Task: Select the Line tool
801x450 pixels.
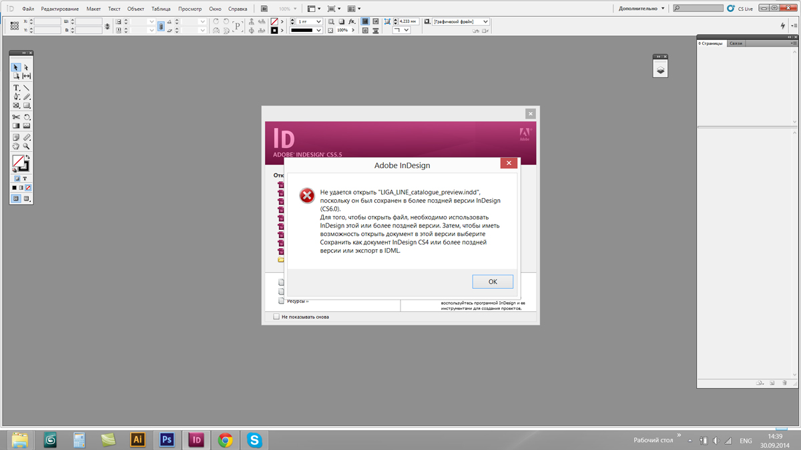Action: click(x=27, y=87)
